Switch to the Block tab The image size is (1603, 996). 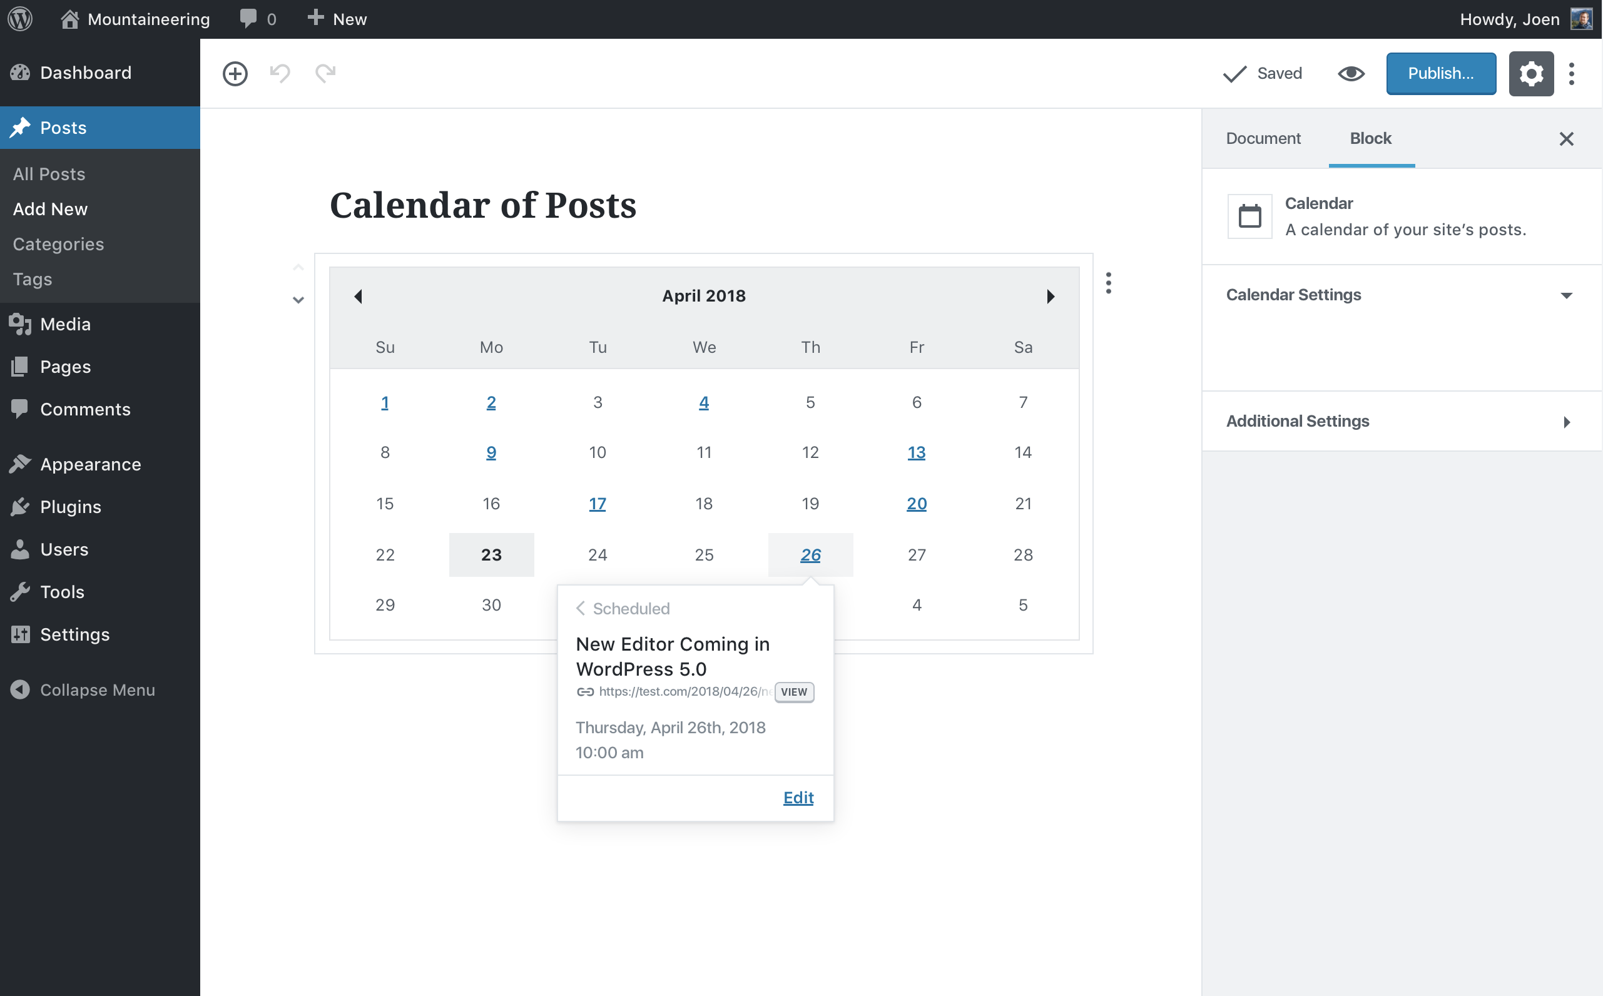click(x=1370, y=138)
